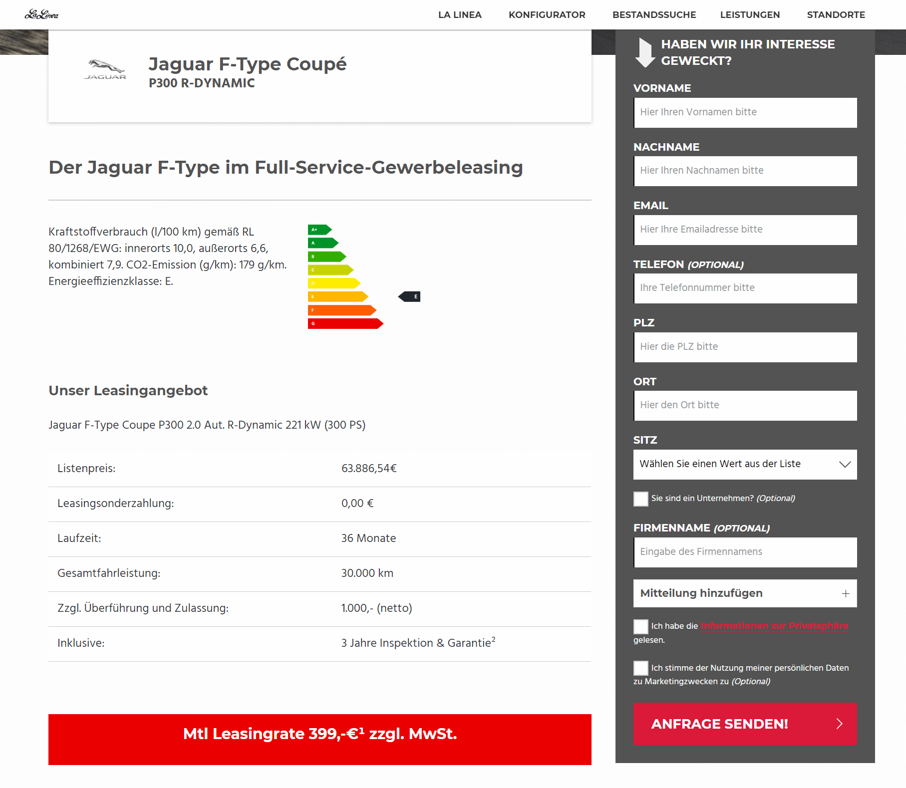Click the Gesamtfahrleistung value 30.000 km
Viewport: 906px width, 788px height.
click(x=367, y=573)
